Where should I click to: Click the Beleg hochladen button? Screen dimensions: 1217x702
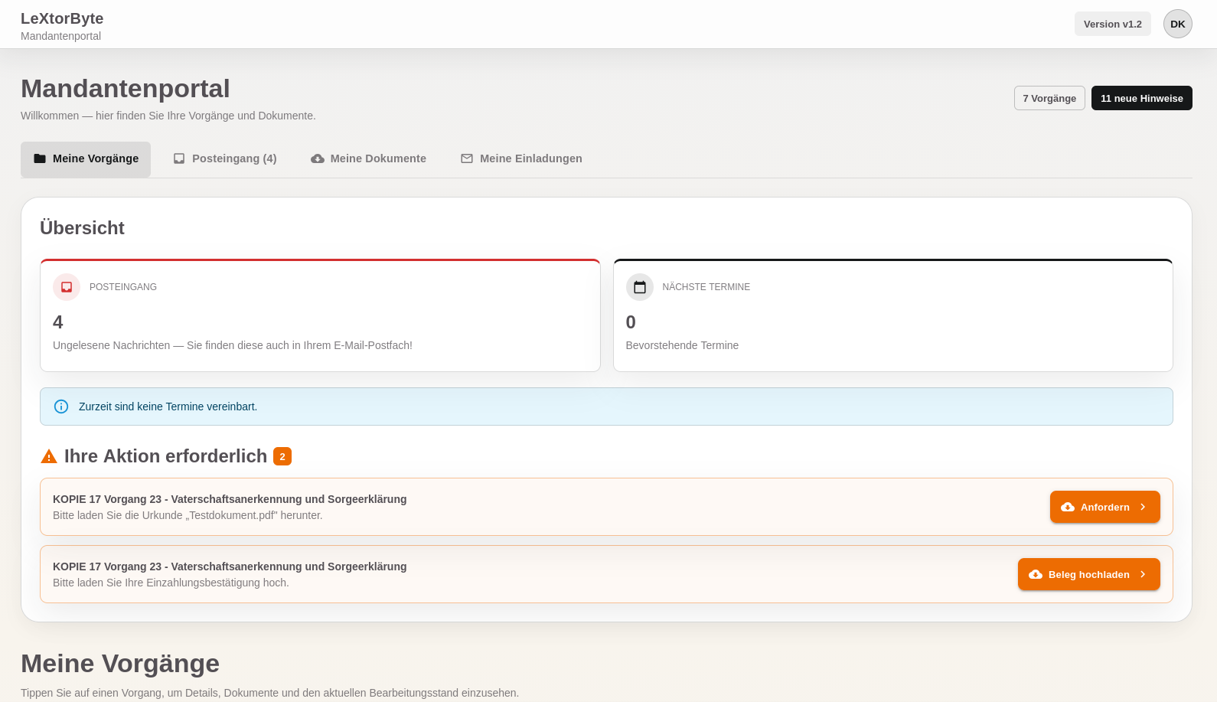[x=1089, y=574]
